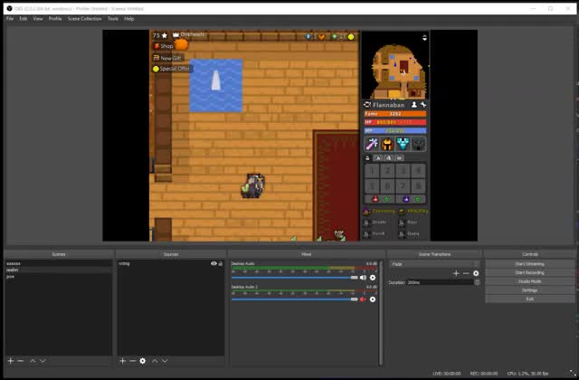Open source properties gear icon
579x380 pixels.
click(x=143, y=361)
